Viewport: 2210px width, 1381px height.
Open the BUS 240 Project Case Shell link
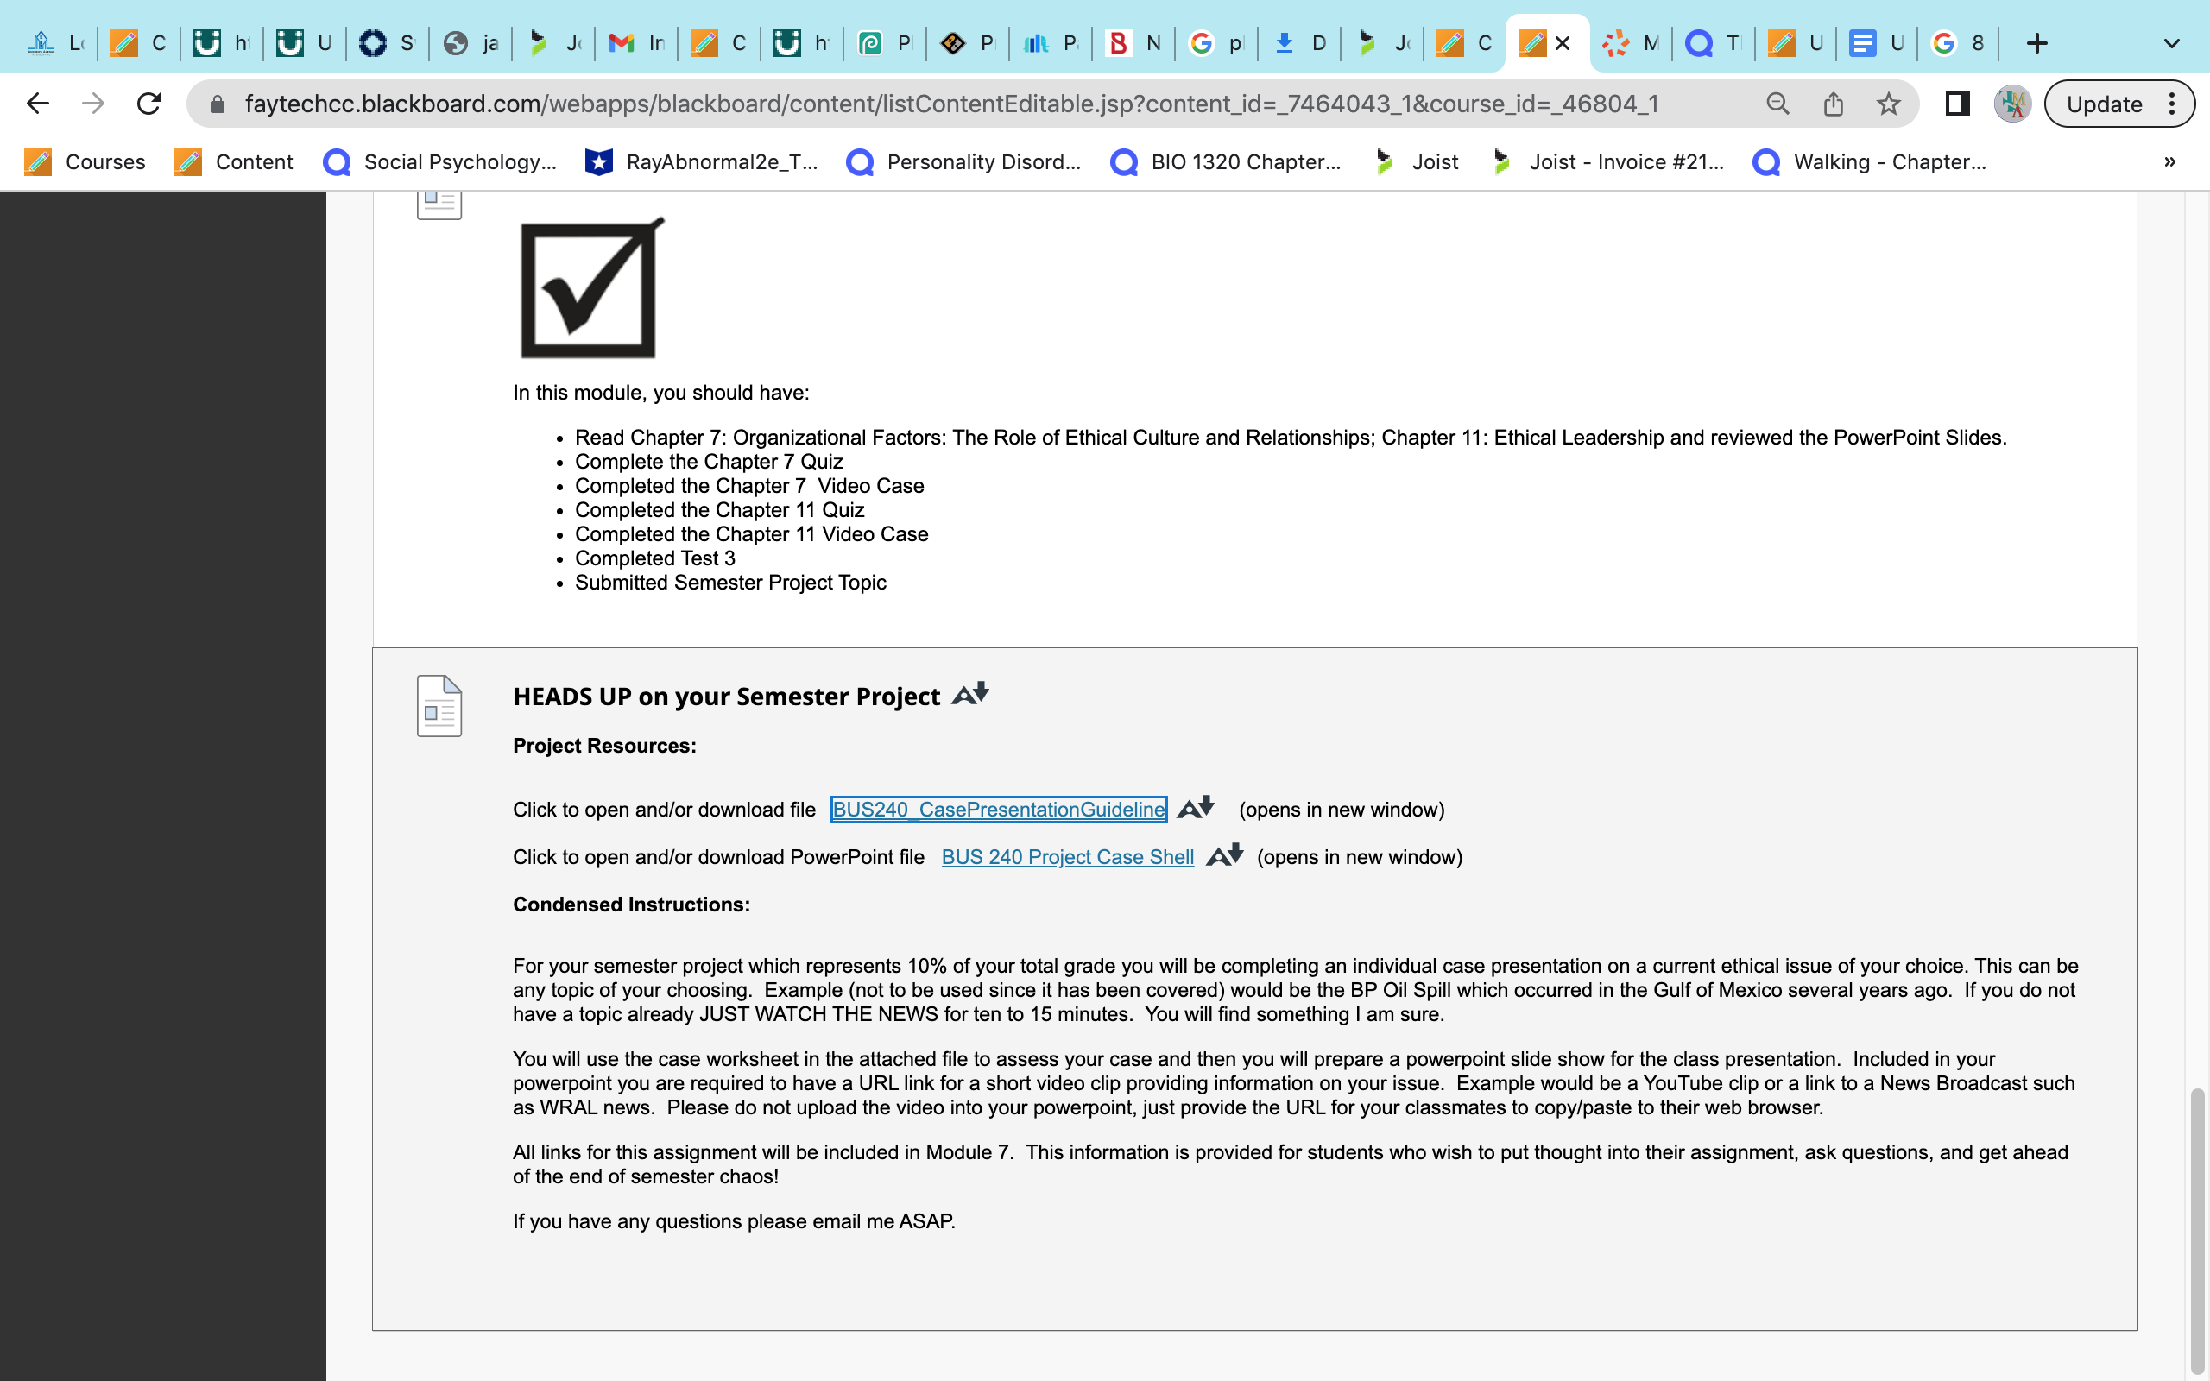click(x=1068, y=857)
